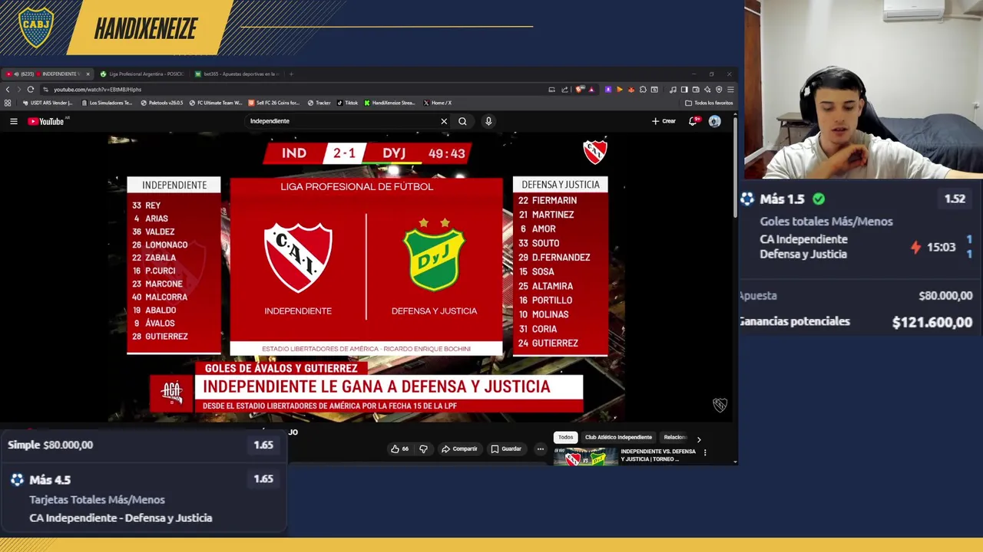Viewport: 983px width, 552px height.
Task: Open the YouTube guide hamburger menu
Action: [x=14, y=121]
